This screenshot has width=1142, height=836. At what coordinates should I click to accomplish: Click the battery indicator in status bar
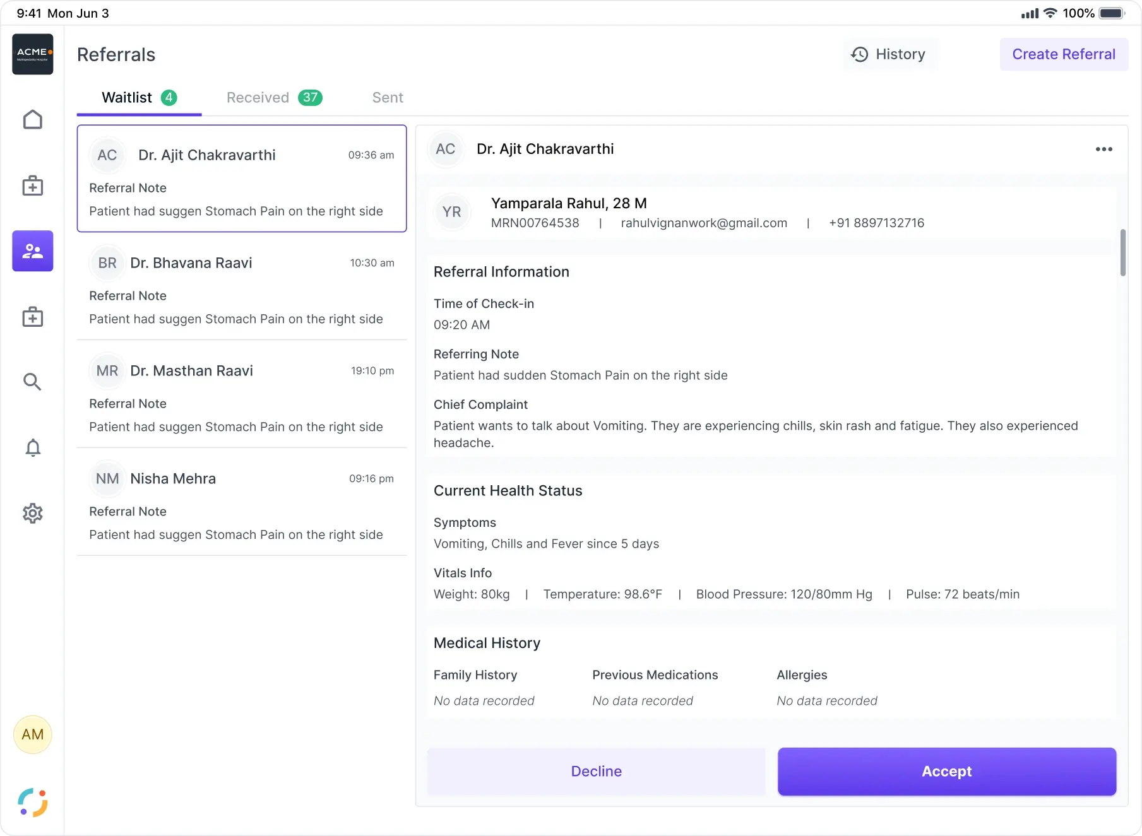pyautogui.click(x=1112, y=13)
